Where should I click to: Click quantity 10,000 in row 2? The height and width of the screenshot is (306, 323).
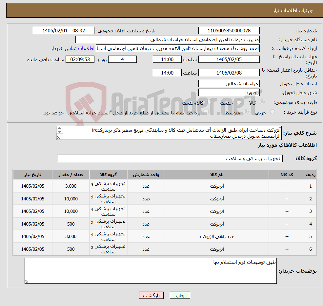coord(71,199)
